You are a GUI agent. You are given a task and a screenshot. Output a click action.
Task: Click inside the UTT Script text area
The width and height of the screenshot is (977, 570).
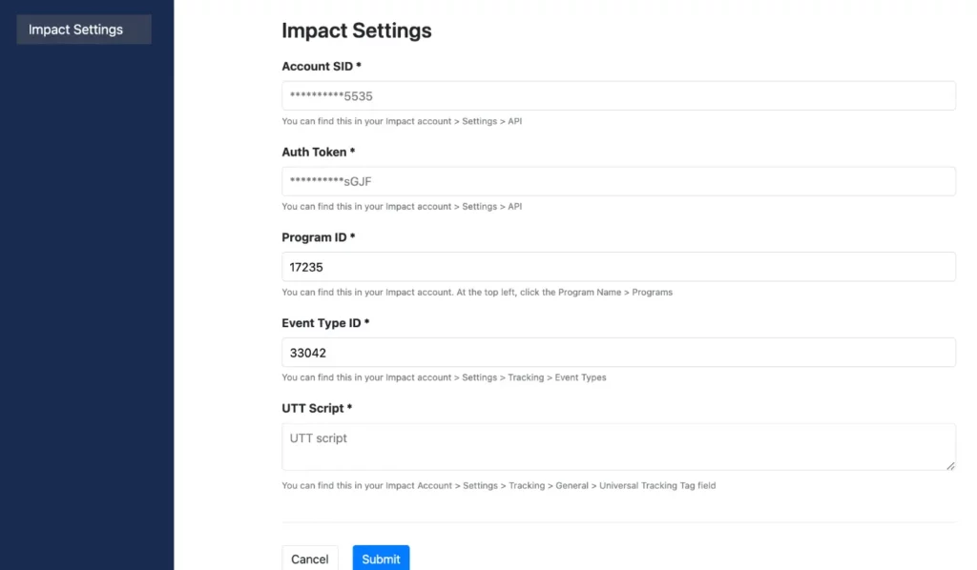point(618,446)
